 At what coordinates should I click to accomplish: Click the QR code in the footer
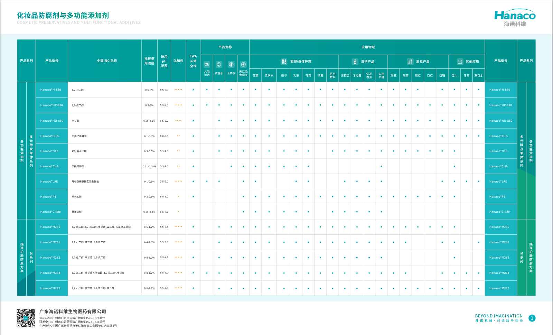pos(26,318)
